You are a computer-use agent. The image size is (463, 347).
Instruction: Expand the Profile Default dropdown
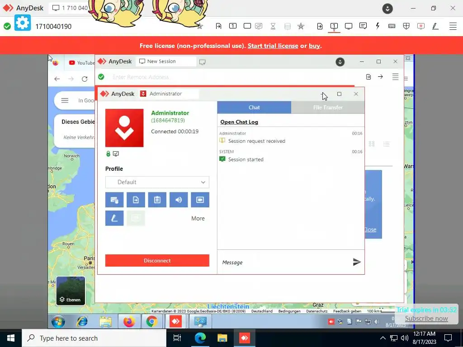[x=157, y=182]
